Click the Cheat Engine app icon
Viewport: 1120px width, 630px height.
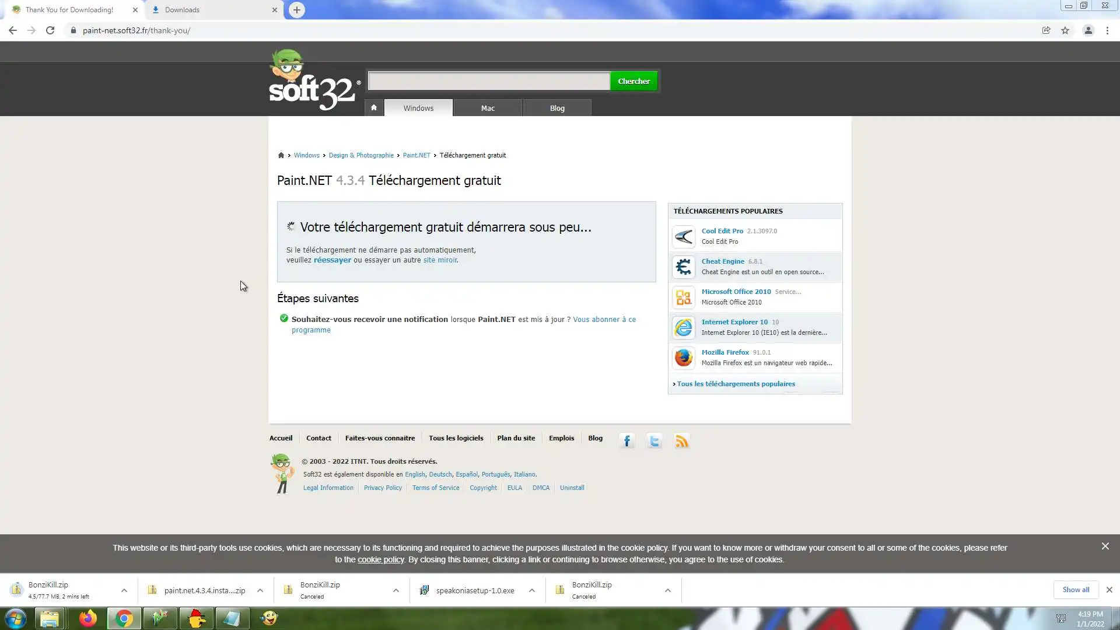(x=683, y=267)
